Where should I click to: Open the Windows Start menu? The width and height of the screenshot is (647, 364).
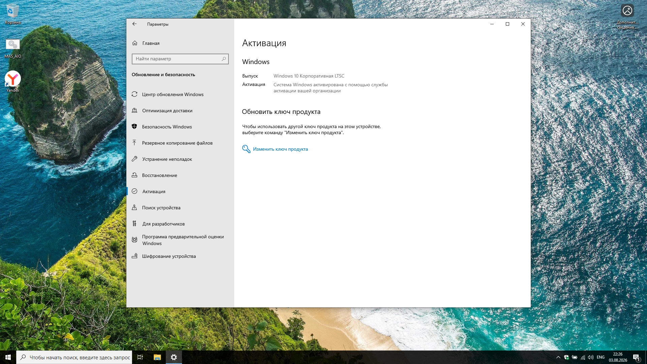(8, 357)
